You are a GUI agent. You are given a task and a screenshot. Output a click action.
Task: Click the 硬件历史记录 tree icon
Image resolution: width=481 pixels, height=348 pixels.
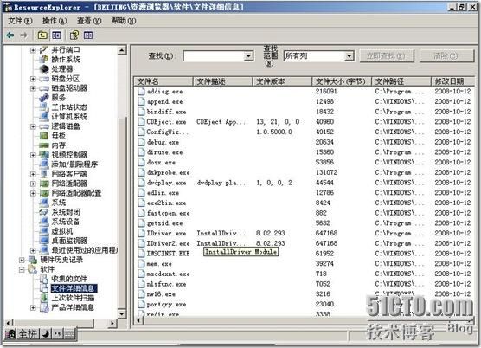coord(33,260)
